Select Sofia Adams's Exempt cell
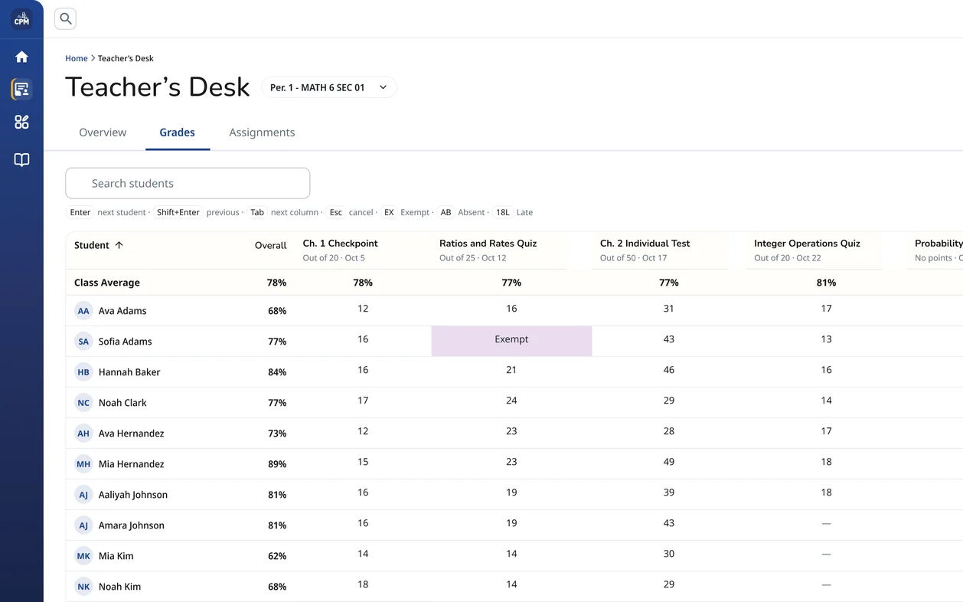963x602 pixels. coord(511,341)
